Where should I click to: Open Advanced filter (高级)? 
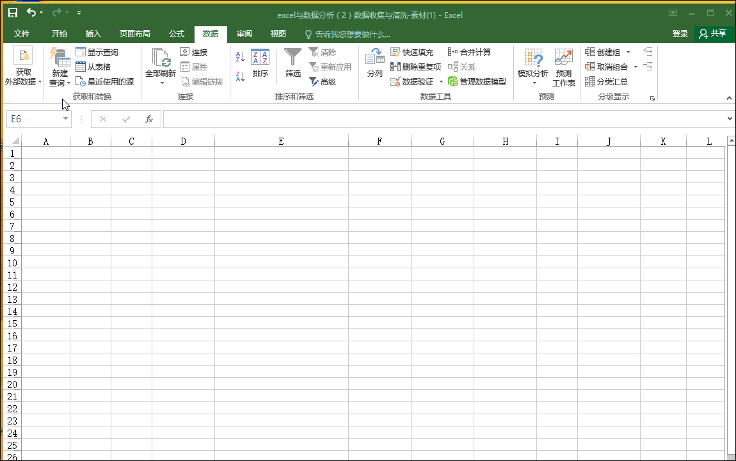click(x=323, y=82)
